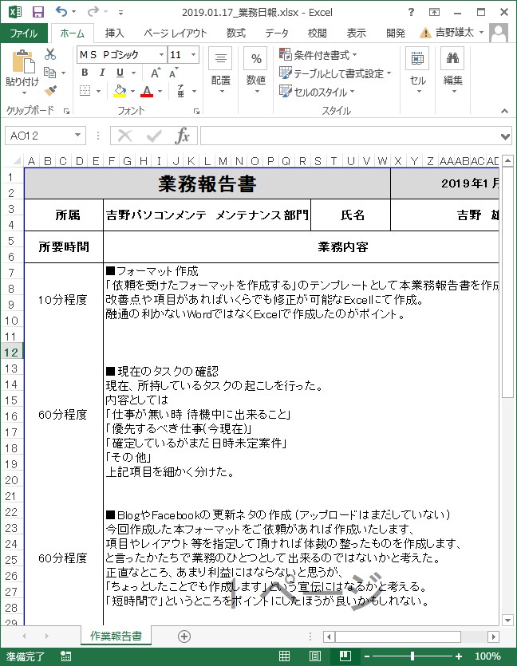Viewport: 517px width, 666px height.
Task: Expand the borders dropdown arrow
Action: [99, 91]
